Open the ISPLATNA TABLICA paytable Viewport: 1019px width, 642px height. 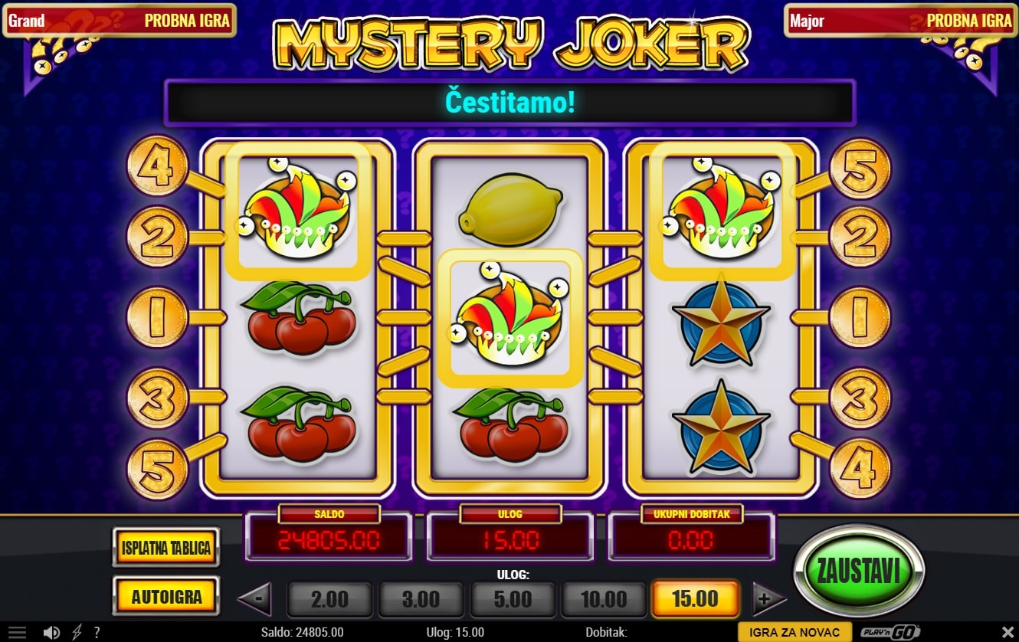165,548
